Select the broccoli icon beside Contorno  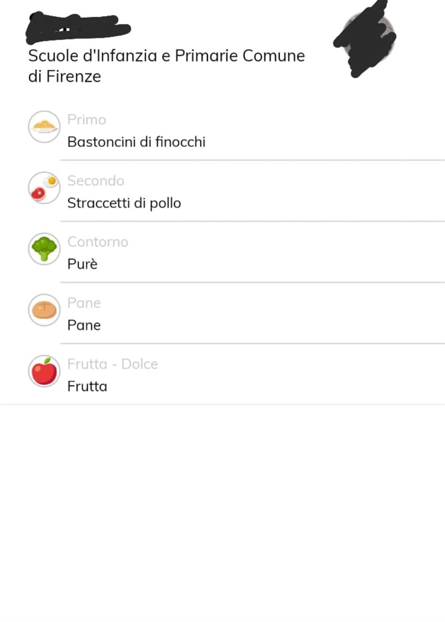tap(44, 249)
